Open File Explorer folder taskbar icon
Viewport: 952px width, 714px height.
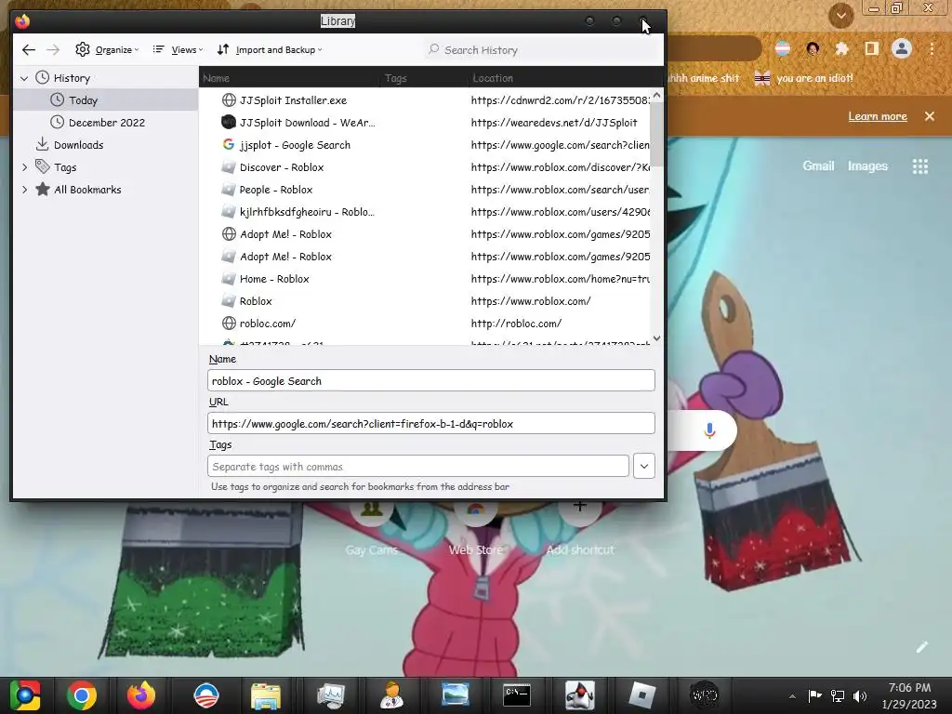coord(266,695)
